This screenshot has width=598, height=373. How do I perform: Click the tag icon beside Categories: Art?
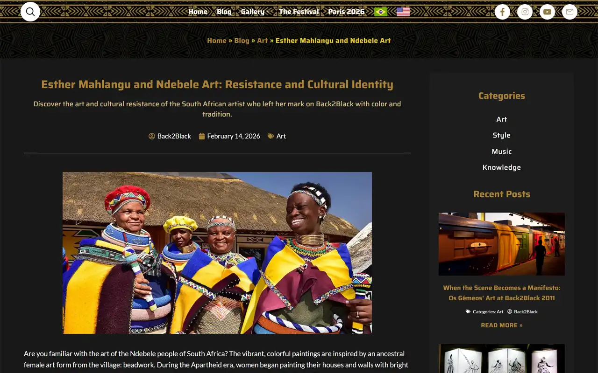468,311
